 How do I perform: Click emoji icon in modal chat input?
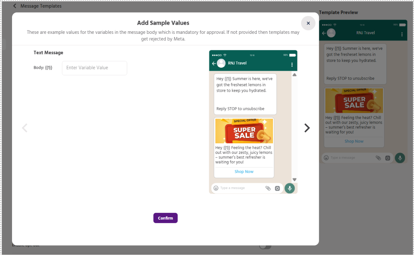coord(216,188)
